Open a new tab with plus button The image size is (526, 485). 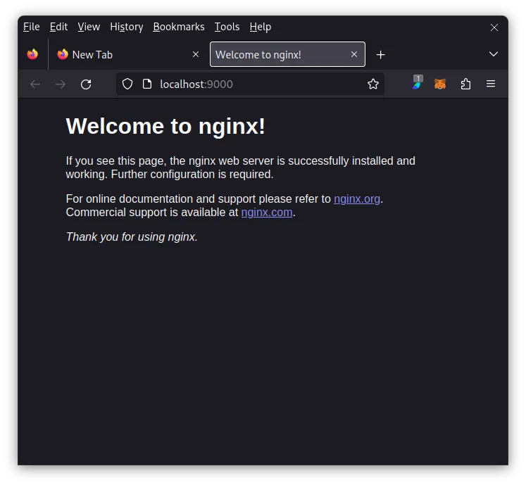click(380, 55)
